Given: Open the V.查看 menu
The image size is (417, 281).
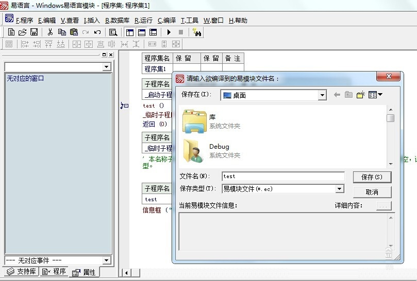Looking at the screenshot, I should (x=70, y=21).
